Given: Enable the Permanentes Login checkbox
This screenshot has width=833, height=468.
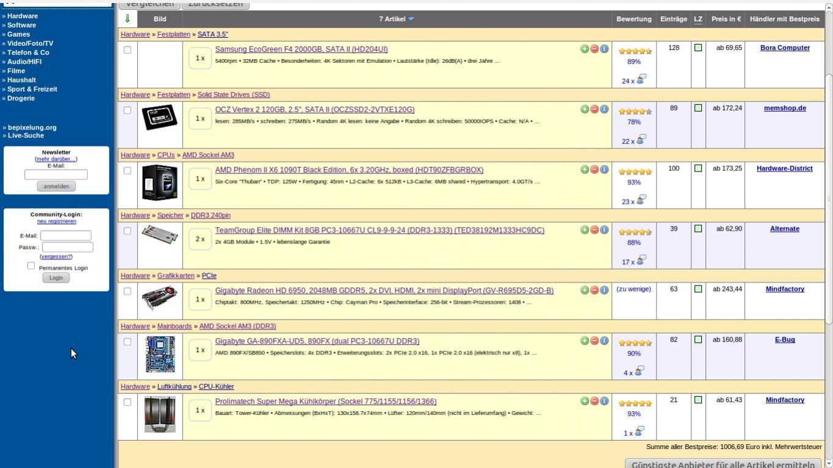Looking at the screenshot, I should click(x=31, y=266).
